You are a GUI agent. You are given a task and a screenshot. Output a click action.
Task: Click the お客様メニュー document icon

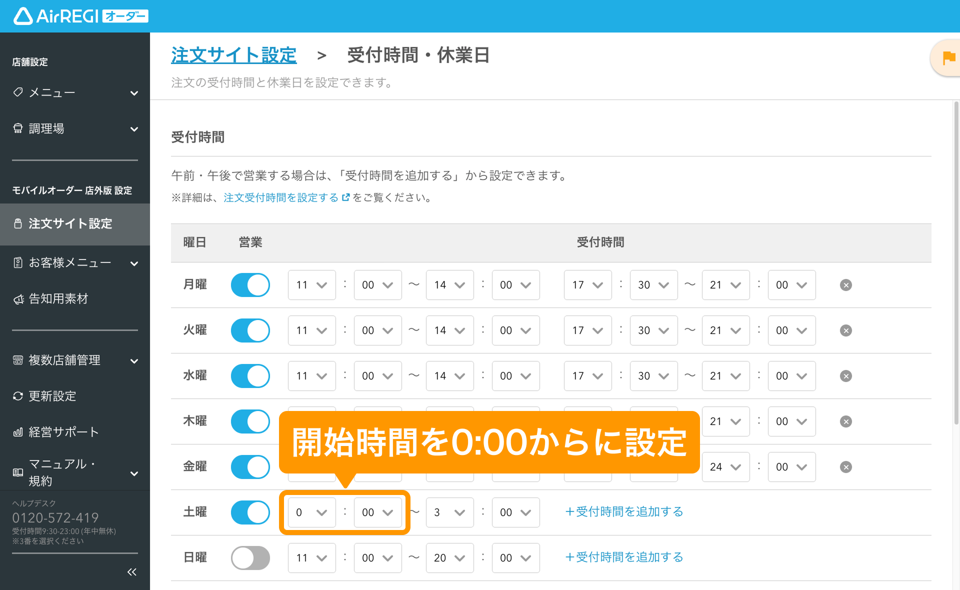pyautogui.click(x=18, y=262)
